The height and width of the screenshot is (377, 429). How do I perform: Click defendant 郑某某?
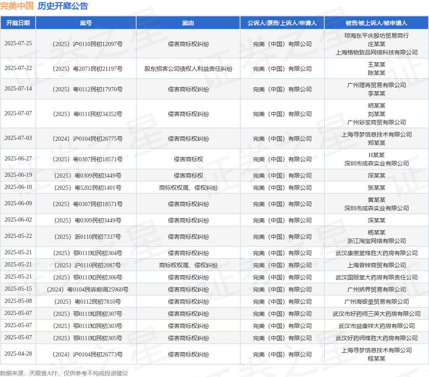[377, 143]
